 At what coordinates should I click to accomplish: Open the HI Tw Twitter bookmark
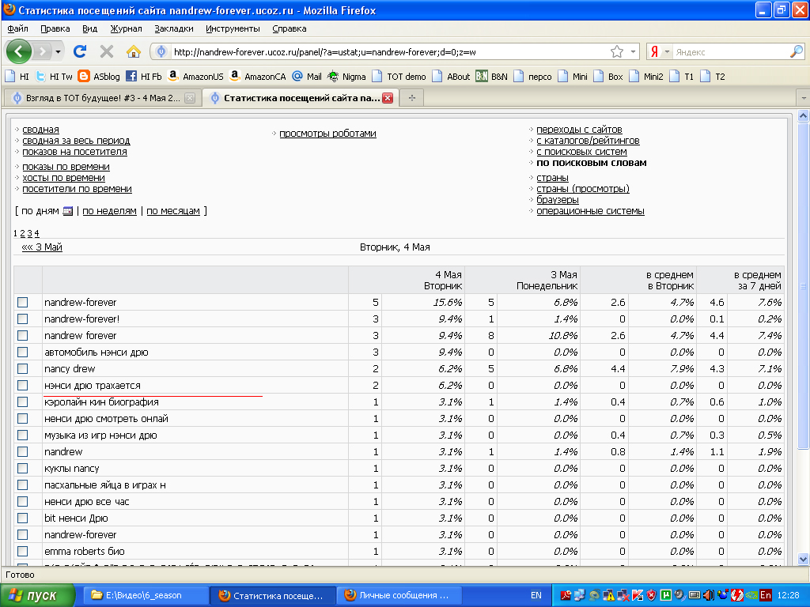click(54, 77)
